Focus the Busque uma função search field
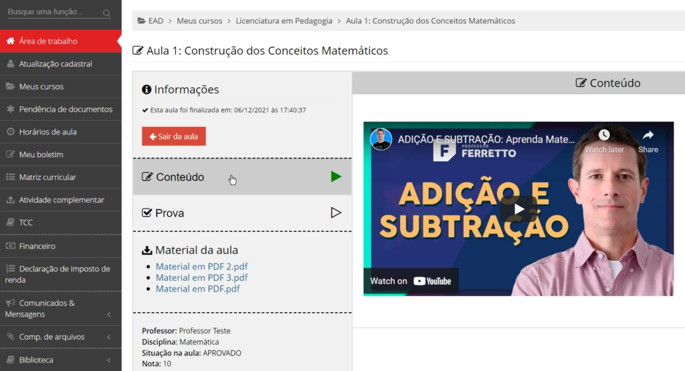This screenshot has width=685, height=371. tap(52, 13)
